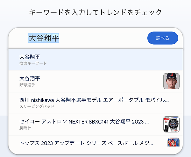Click the blank background above the search card
This screenshot has height=157, width=191.
[x=95, y=23]
